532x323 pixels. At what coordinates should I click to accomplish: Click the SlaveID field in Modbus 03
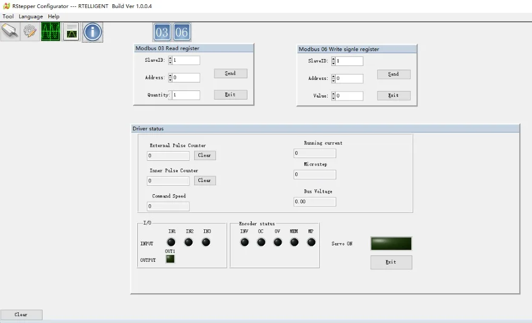(x=186, y=60)
